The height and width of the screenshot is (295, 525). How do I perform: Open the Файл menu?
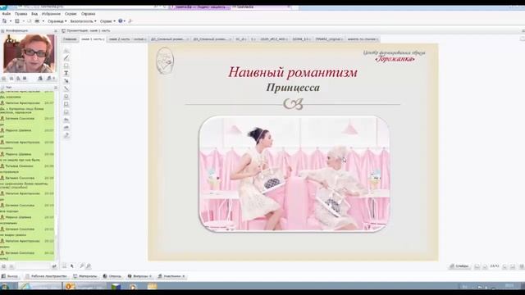[x=6, y=14]
